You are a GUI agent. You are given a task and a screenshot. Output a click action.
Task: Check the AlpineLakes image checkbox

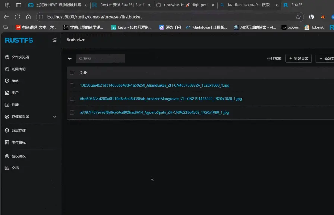72,85
